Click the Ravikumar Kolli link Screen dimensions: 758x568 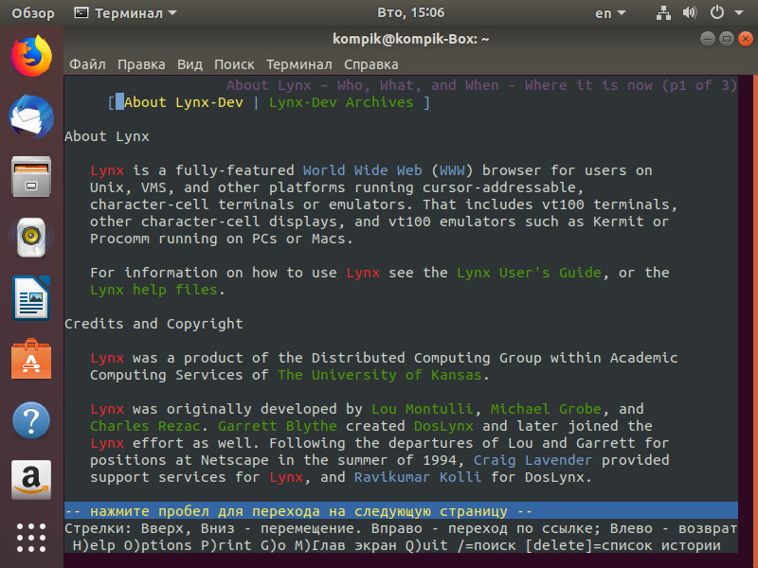418,477
